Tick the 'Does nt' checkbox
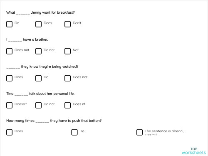Screen dimensions: 208x156 click(67, 105)
